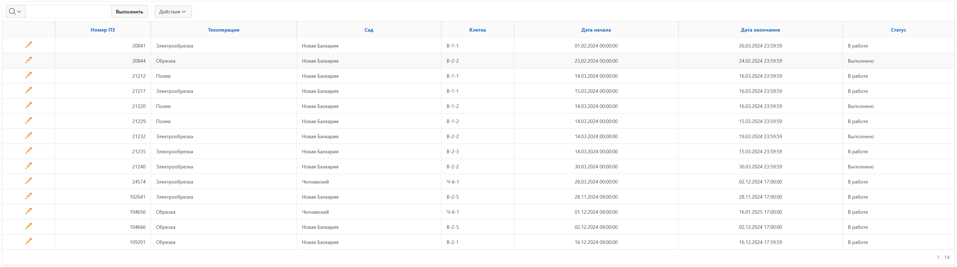
Task: Open edit form for row 21229
Action: click(x=29, y=121)
